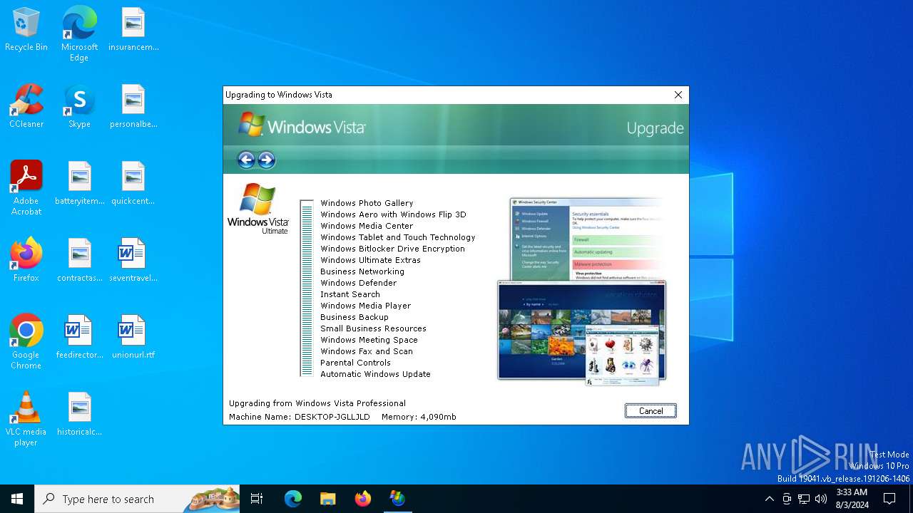Open Skype desktop shortcut
Screen dimensions: 913x513
pyautogui.click(x=79, y=107)
